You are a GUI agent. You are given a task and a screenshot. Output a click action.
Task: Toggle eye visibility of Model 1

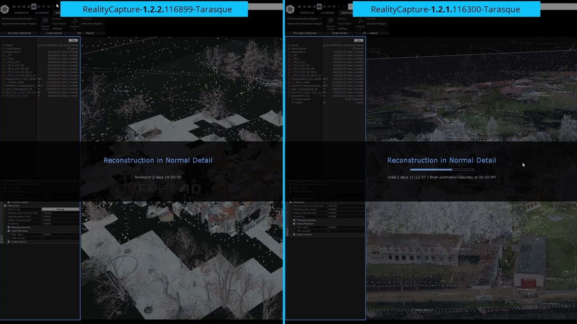pyautogui.click(x=324, y=103)
